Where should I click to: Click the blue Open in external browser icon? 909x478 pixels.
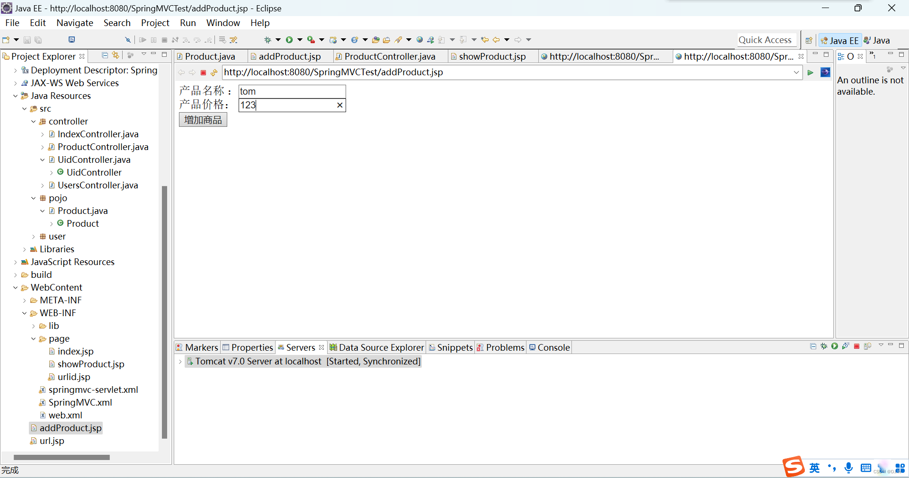[825, 72]
